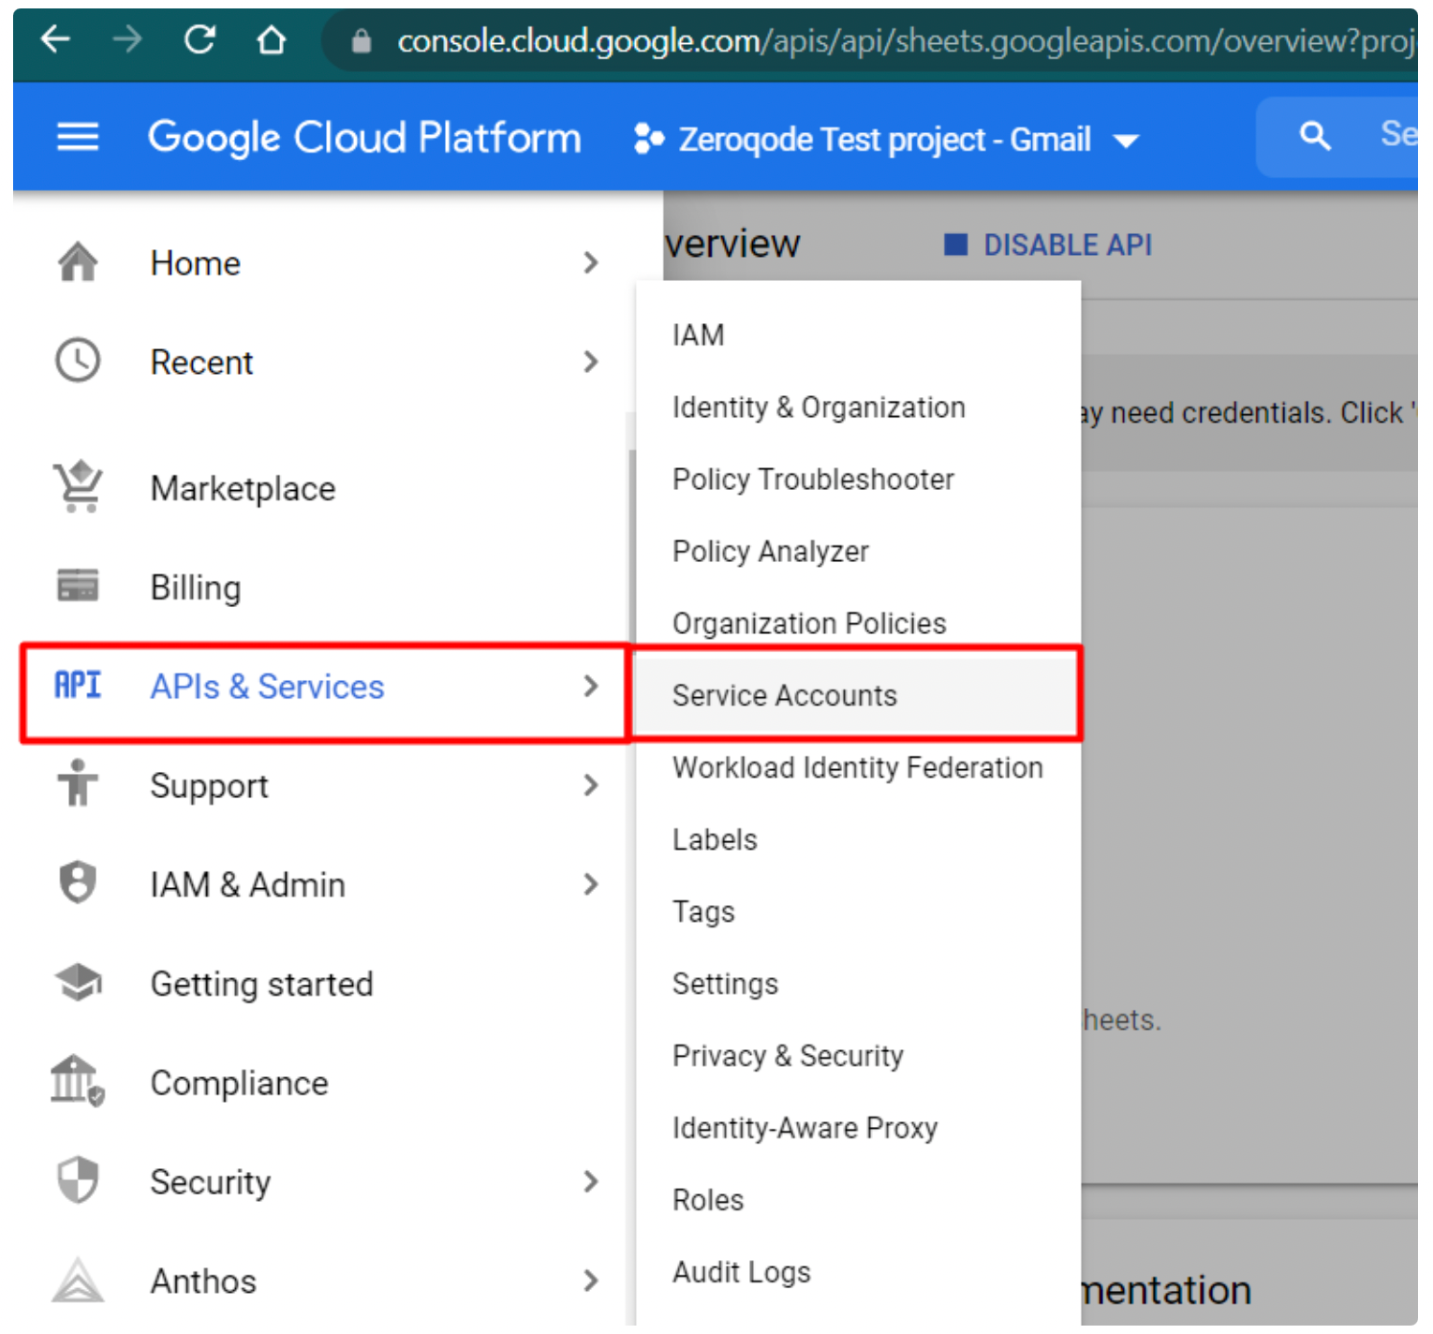Open IAM & Admin via its key icon
This screenshot has height=1334, width=1433.
[77, 883]
